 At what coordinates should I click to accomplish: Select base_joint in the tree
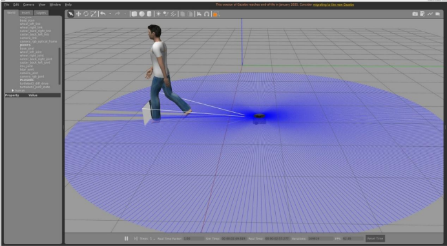[x=26, y=48]
